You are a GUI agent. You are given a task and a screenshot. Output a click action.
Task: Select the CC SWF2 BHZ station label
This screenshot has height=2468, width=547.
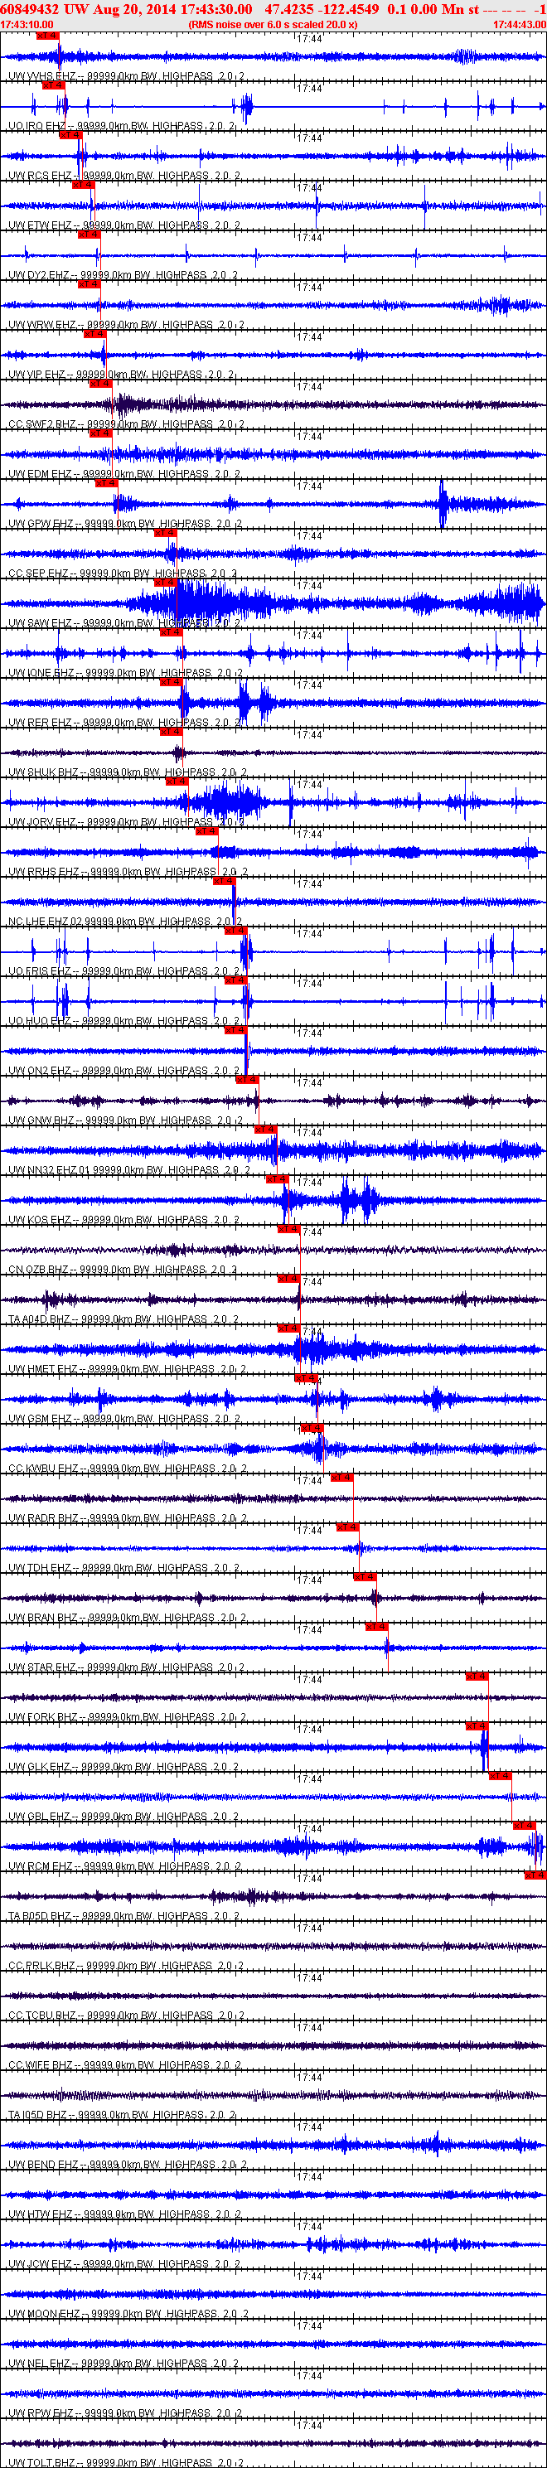point(43,424)
